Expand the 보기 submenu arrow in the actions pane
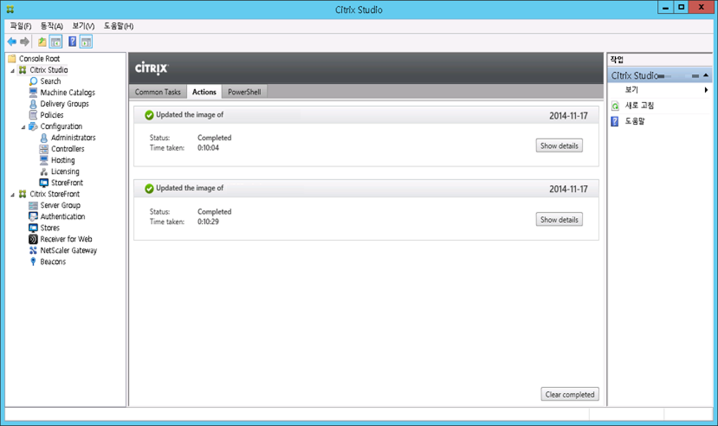The width and height of the screenshot is (718, 426). pyautogui.click(x=706, y=90)
